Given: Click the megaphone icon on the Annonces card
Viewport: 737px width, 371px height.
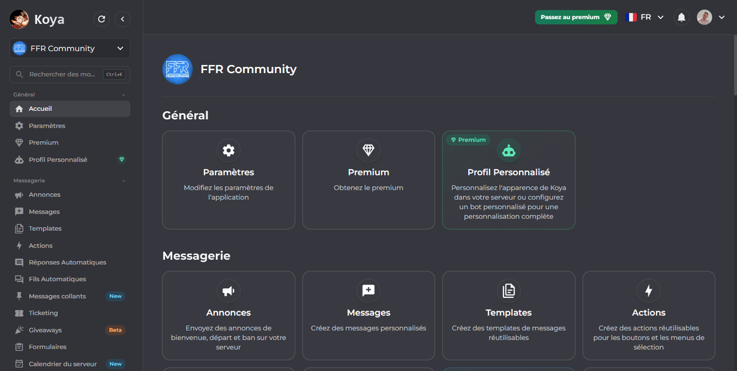Looking at the screenshot, I should [228, 291].
